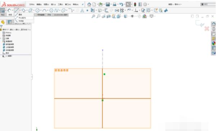Toggle the Quick Snaps button

(x=148, y=10)
